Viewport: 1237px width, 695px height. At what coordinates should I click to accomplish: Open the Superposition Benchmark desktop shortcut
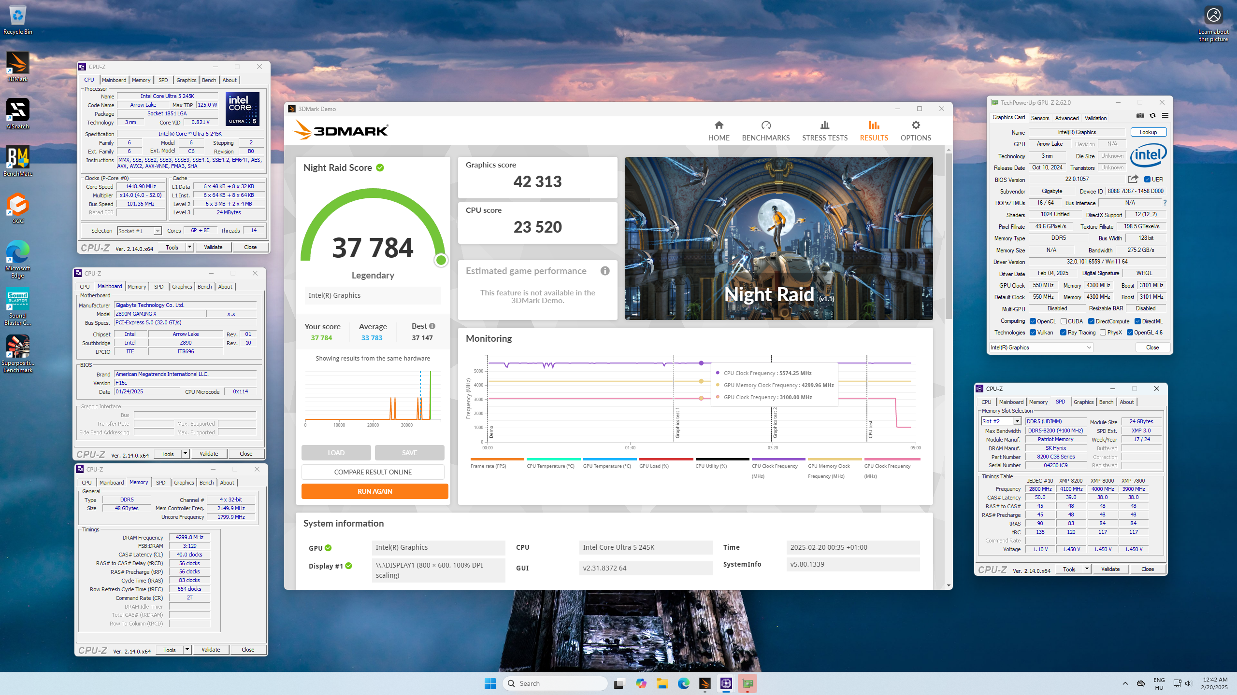18,354
